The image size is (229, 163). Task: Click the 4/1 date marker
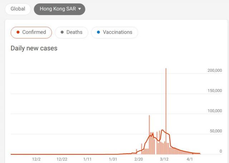(x=190, y=159)
